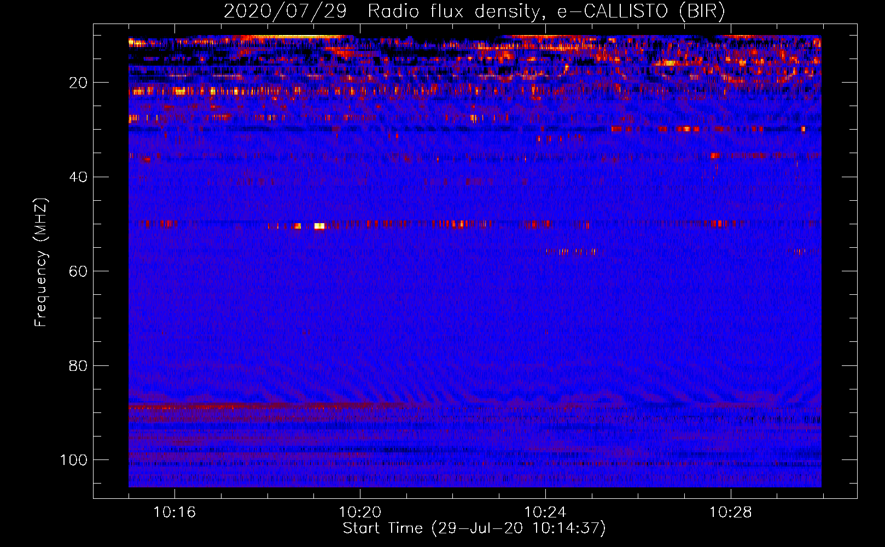
Task: Click the 10:20 time axis label
Action: pyautogui.click(x=360, y=513)
